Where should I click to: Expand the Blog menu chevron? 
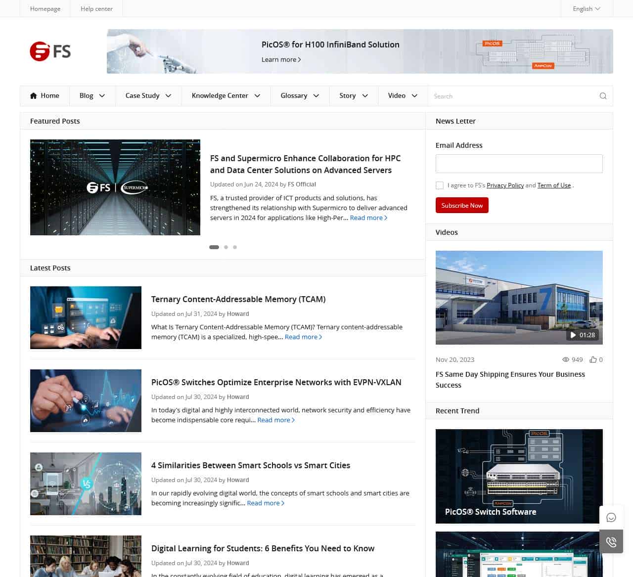click(102, 96)
